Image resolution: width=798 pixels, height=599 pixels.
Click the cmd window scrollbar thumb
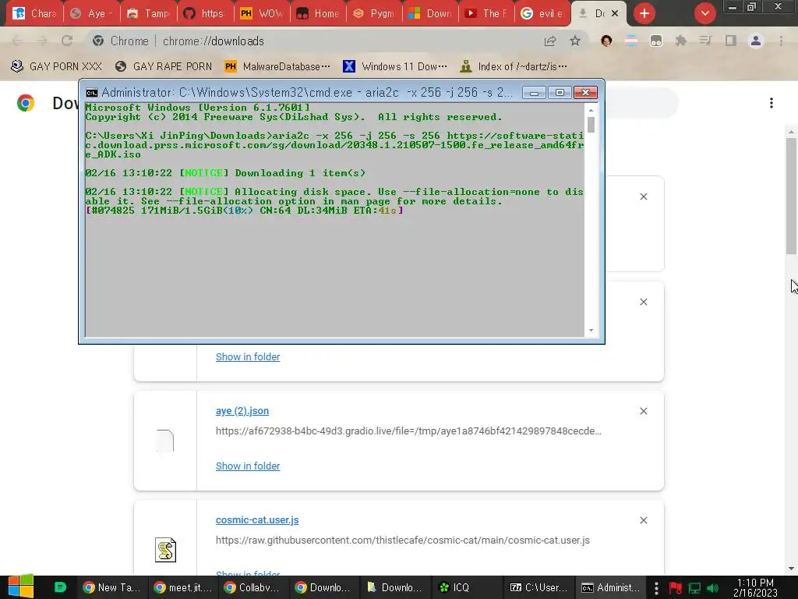(x=591, y=125)
